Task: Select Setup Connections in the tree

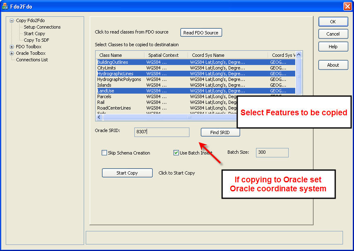Action: coord(42,27)
